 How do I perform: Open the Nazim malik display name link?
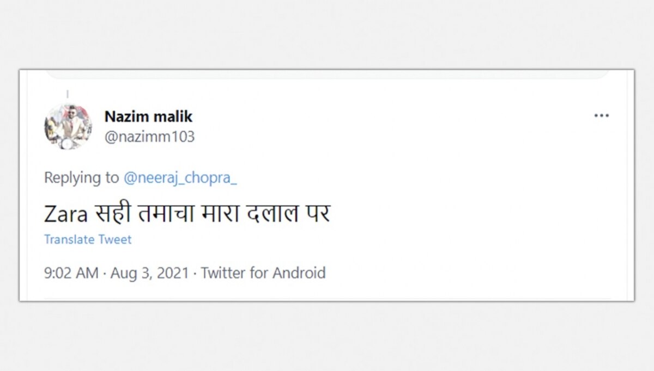point(148,116)
